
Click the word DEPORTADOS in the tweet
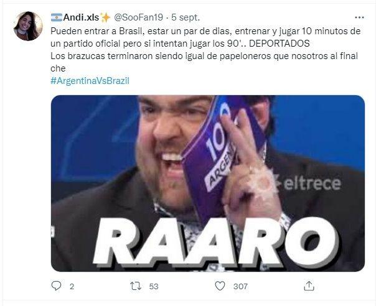click(280, 44)
